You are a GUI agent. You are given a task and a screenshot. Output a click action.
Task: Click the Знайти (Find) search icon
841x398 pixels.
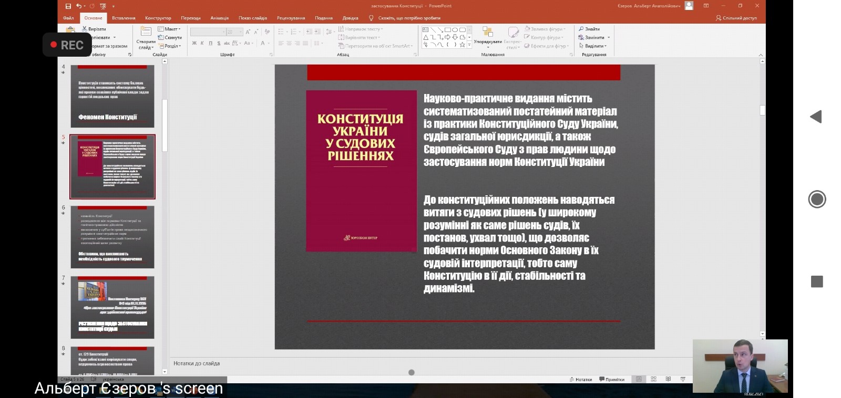click(581, 29)
